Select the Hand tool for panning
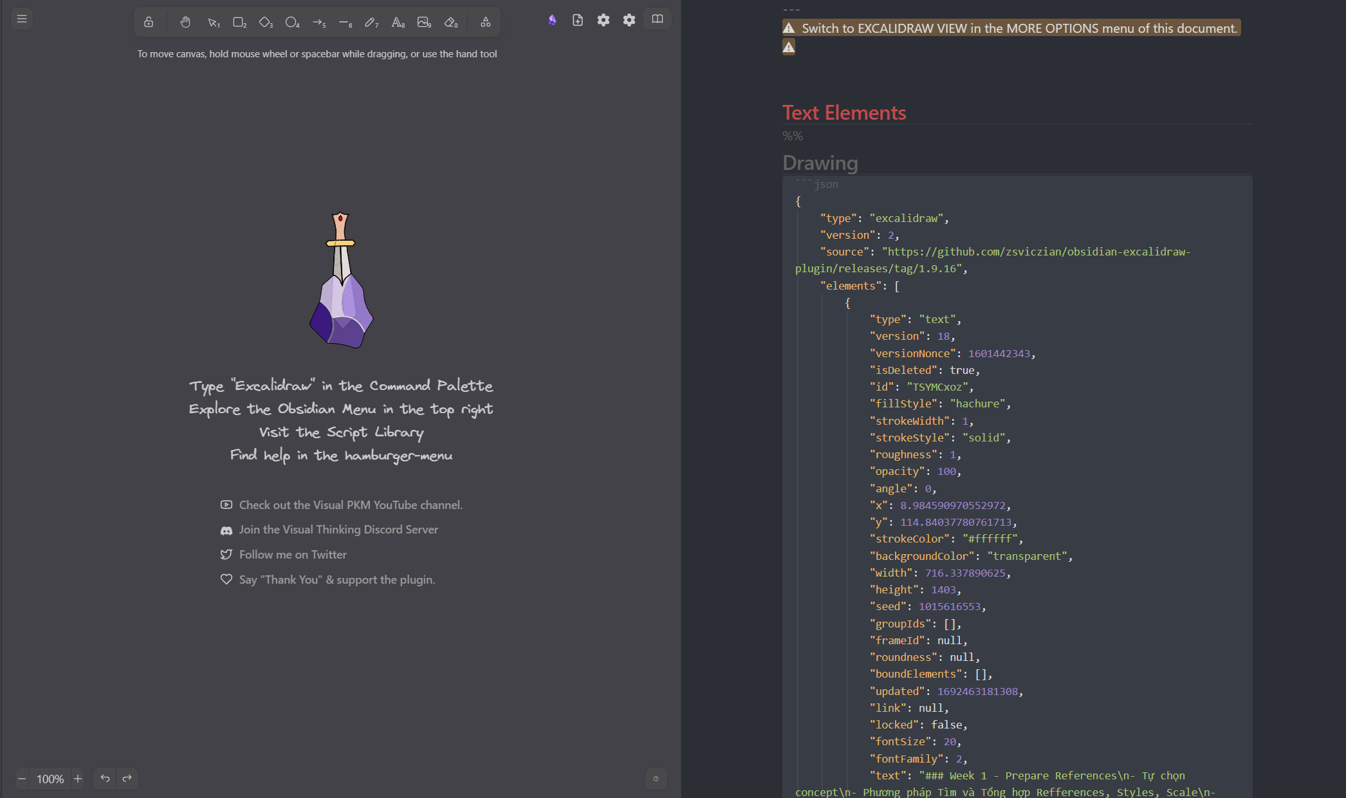 tap(185, 21)
